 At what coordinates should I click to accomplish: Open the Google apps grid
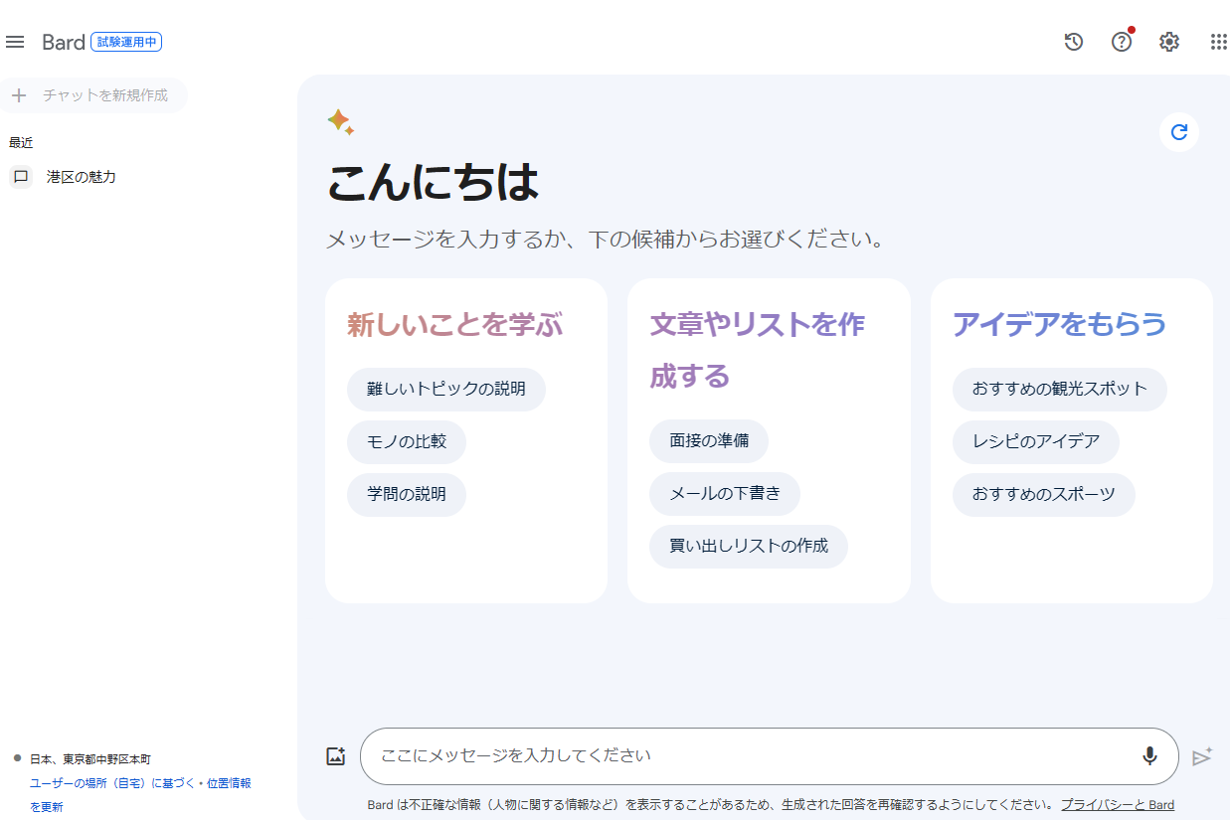click(x=1218, y=42)
